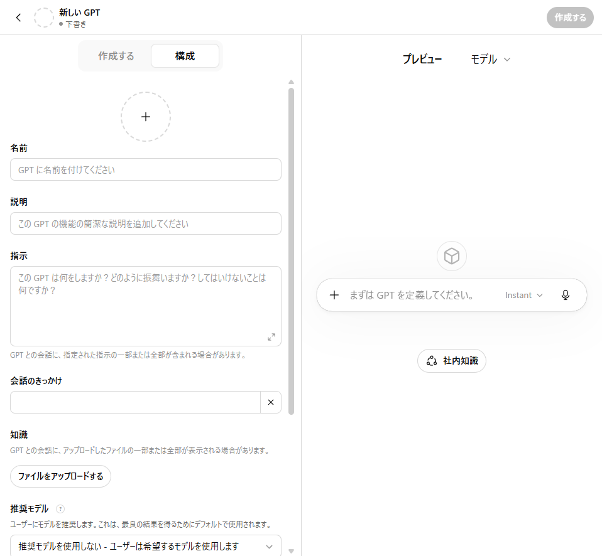Open the 推奨モデル help question mark

pyautogui.click(x=60, y=509)
